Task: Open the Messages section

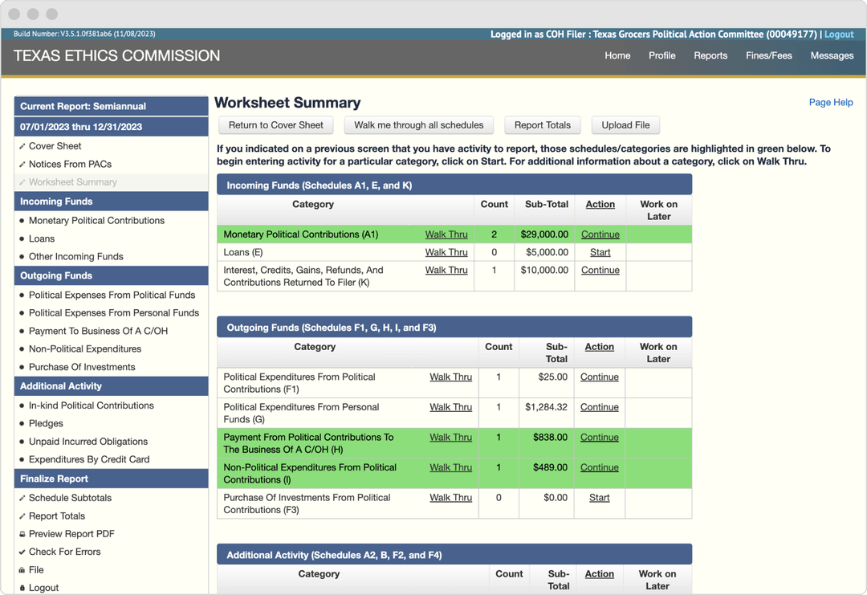Action: click(832, 55)
